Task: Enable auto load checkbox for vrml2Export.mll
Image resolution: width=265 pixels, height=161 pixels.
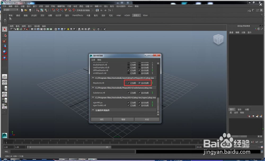Action: point(139,73)
